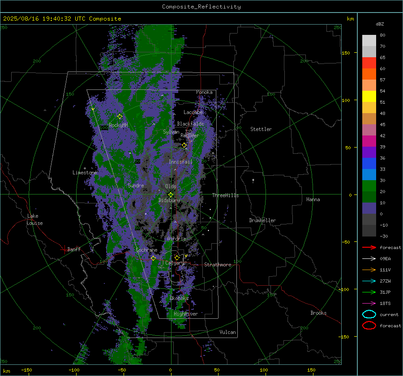The image size is (403, 376).
Task: Pick the magenta 39–42 dBZ swatch
Action: coord(369,141)
